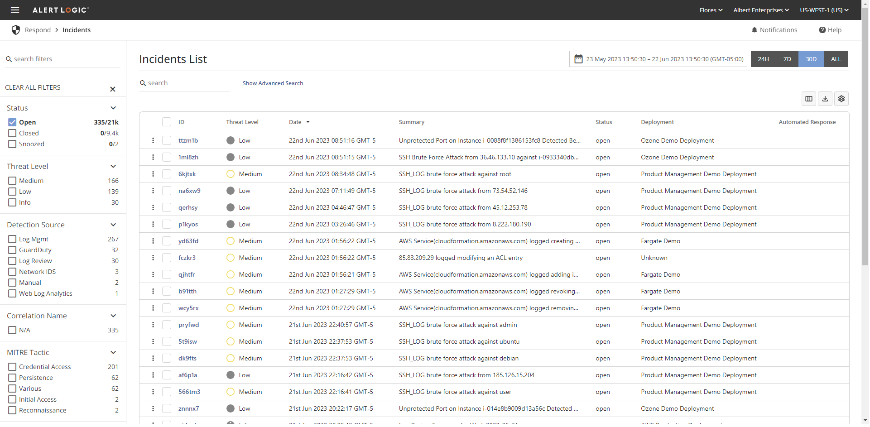Open the Albert Enterprises account dropdown
Screen dimensions: 870x427
pyautogui.click(x=761, y=10)
